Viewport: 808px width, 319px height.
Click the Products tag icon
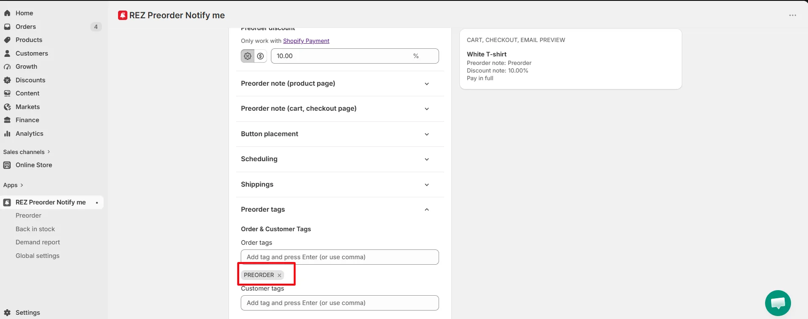click(7, 40)
